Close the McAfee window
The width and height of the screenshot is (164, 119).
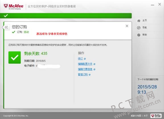coord(160,4)
